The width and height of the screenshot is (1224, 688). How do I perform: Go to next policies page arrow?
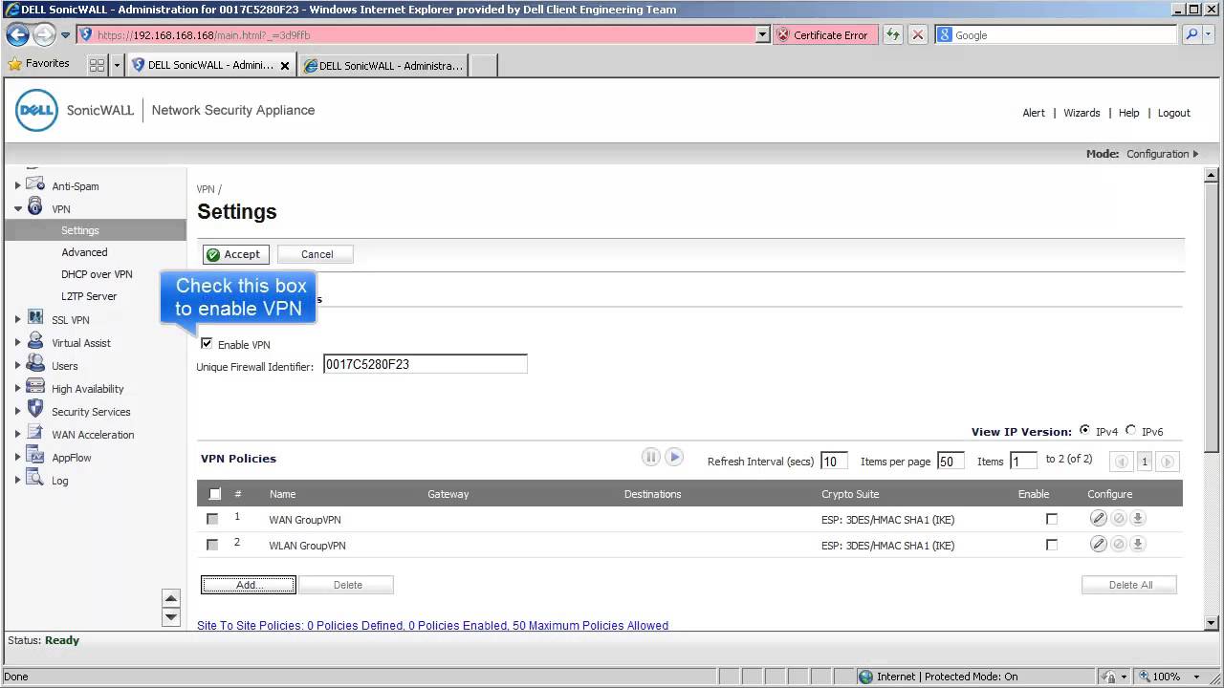1167,462
